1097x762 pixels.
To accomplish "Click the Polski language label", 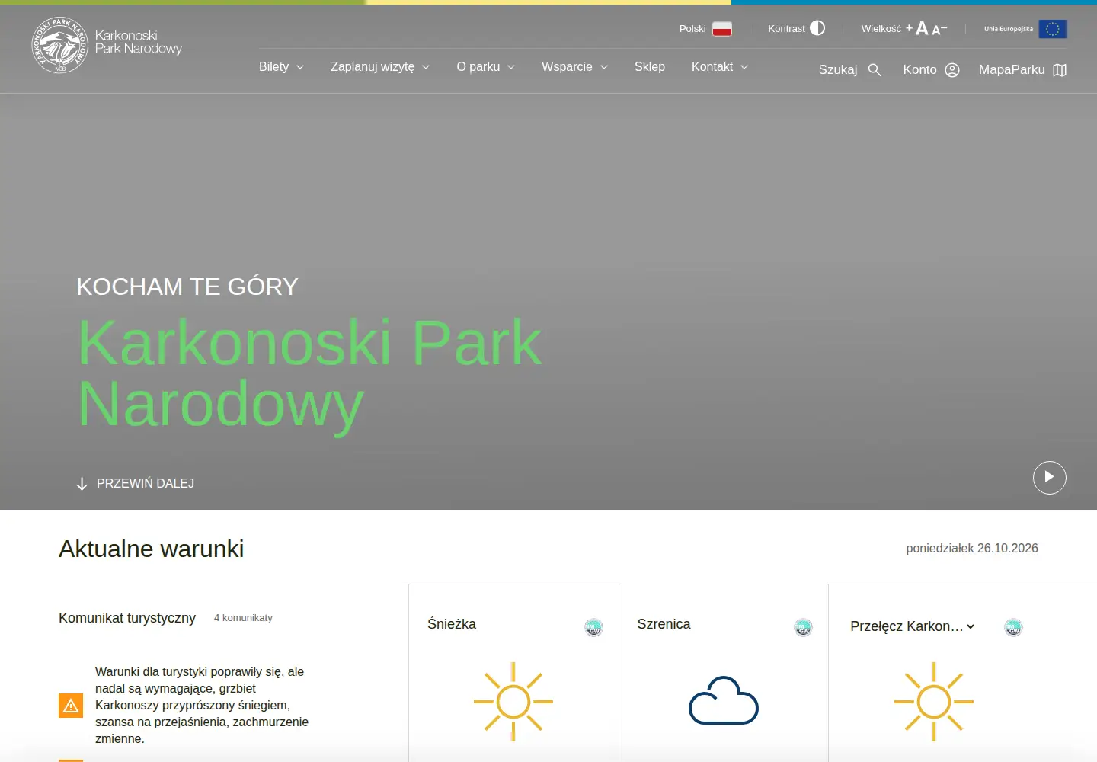I will [692, 29].
